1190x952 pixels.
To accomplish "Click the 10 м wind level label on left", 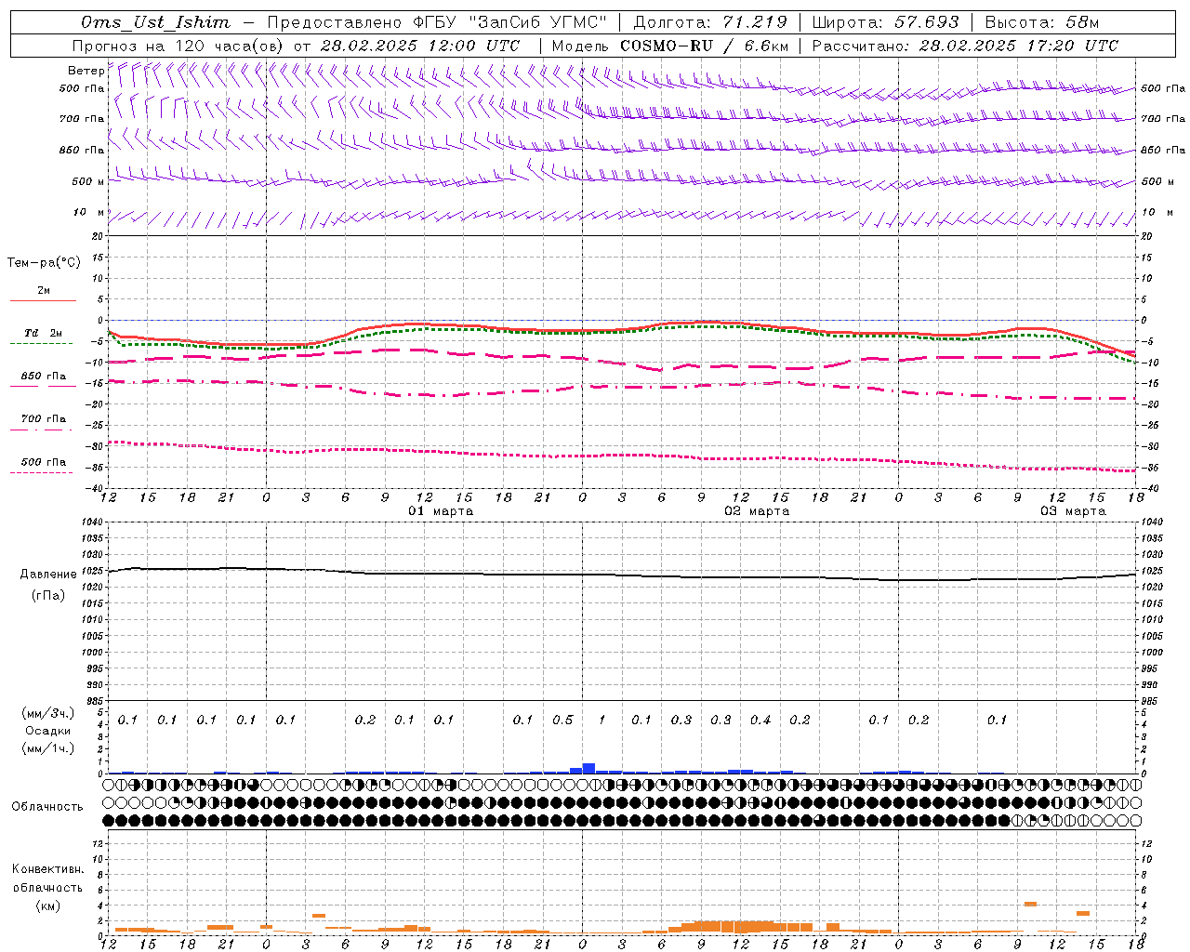I will click(88, 213).
